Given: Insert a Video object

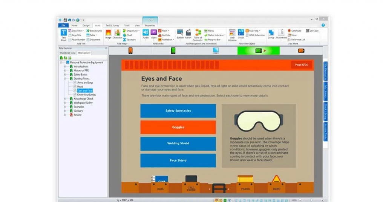Looking at the screenshot, I should pos(154,34).
